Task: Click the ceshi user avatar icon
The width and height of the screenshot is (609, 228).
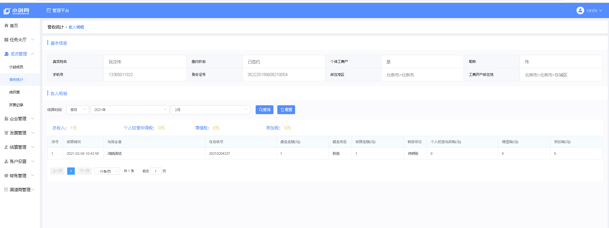Action: tap(580, 10)
